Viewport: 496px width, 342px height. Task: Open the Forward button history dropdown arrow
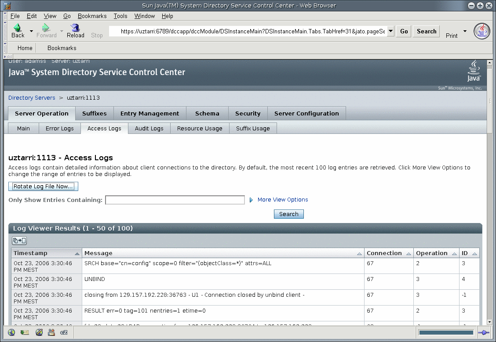pyautogui.click(x=62, y=31)
